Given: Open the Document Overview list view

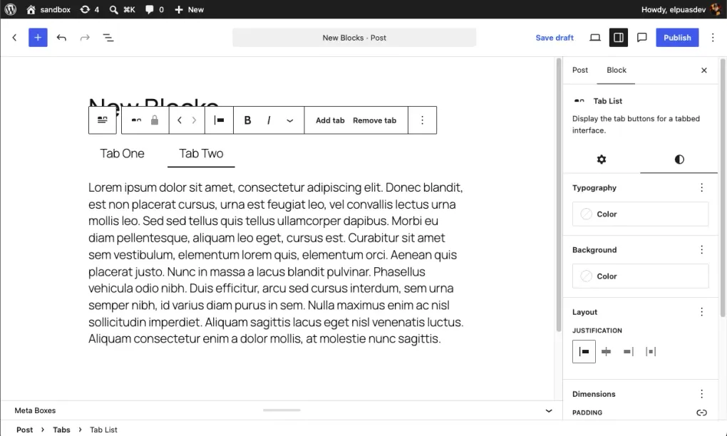Looking at the screenshot, I should point(108,38).
